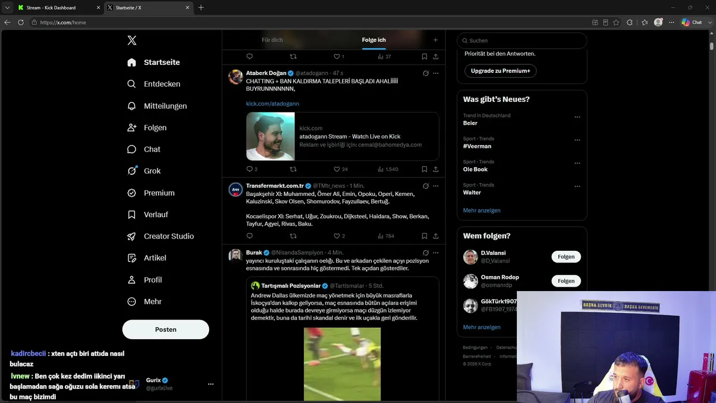
Task: Focus the Suchen search field
Action: [x=522, y=40]
